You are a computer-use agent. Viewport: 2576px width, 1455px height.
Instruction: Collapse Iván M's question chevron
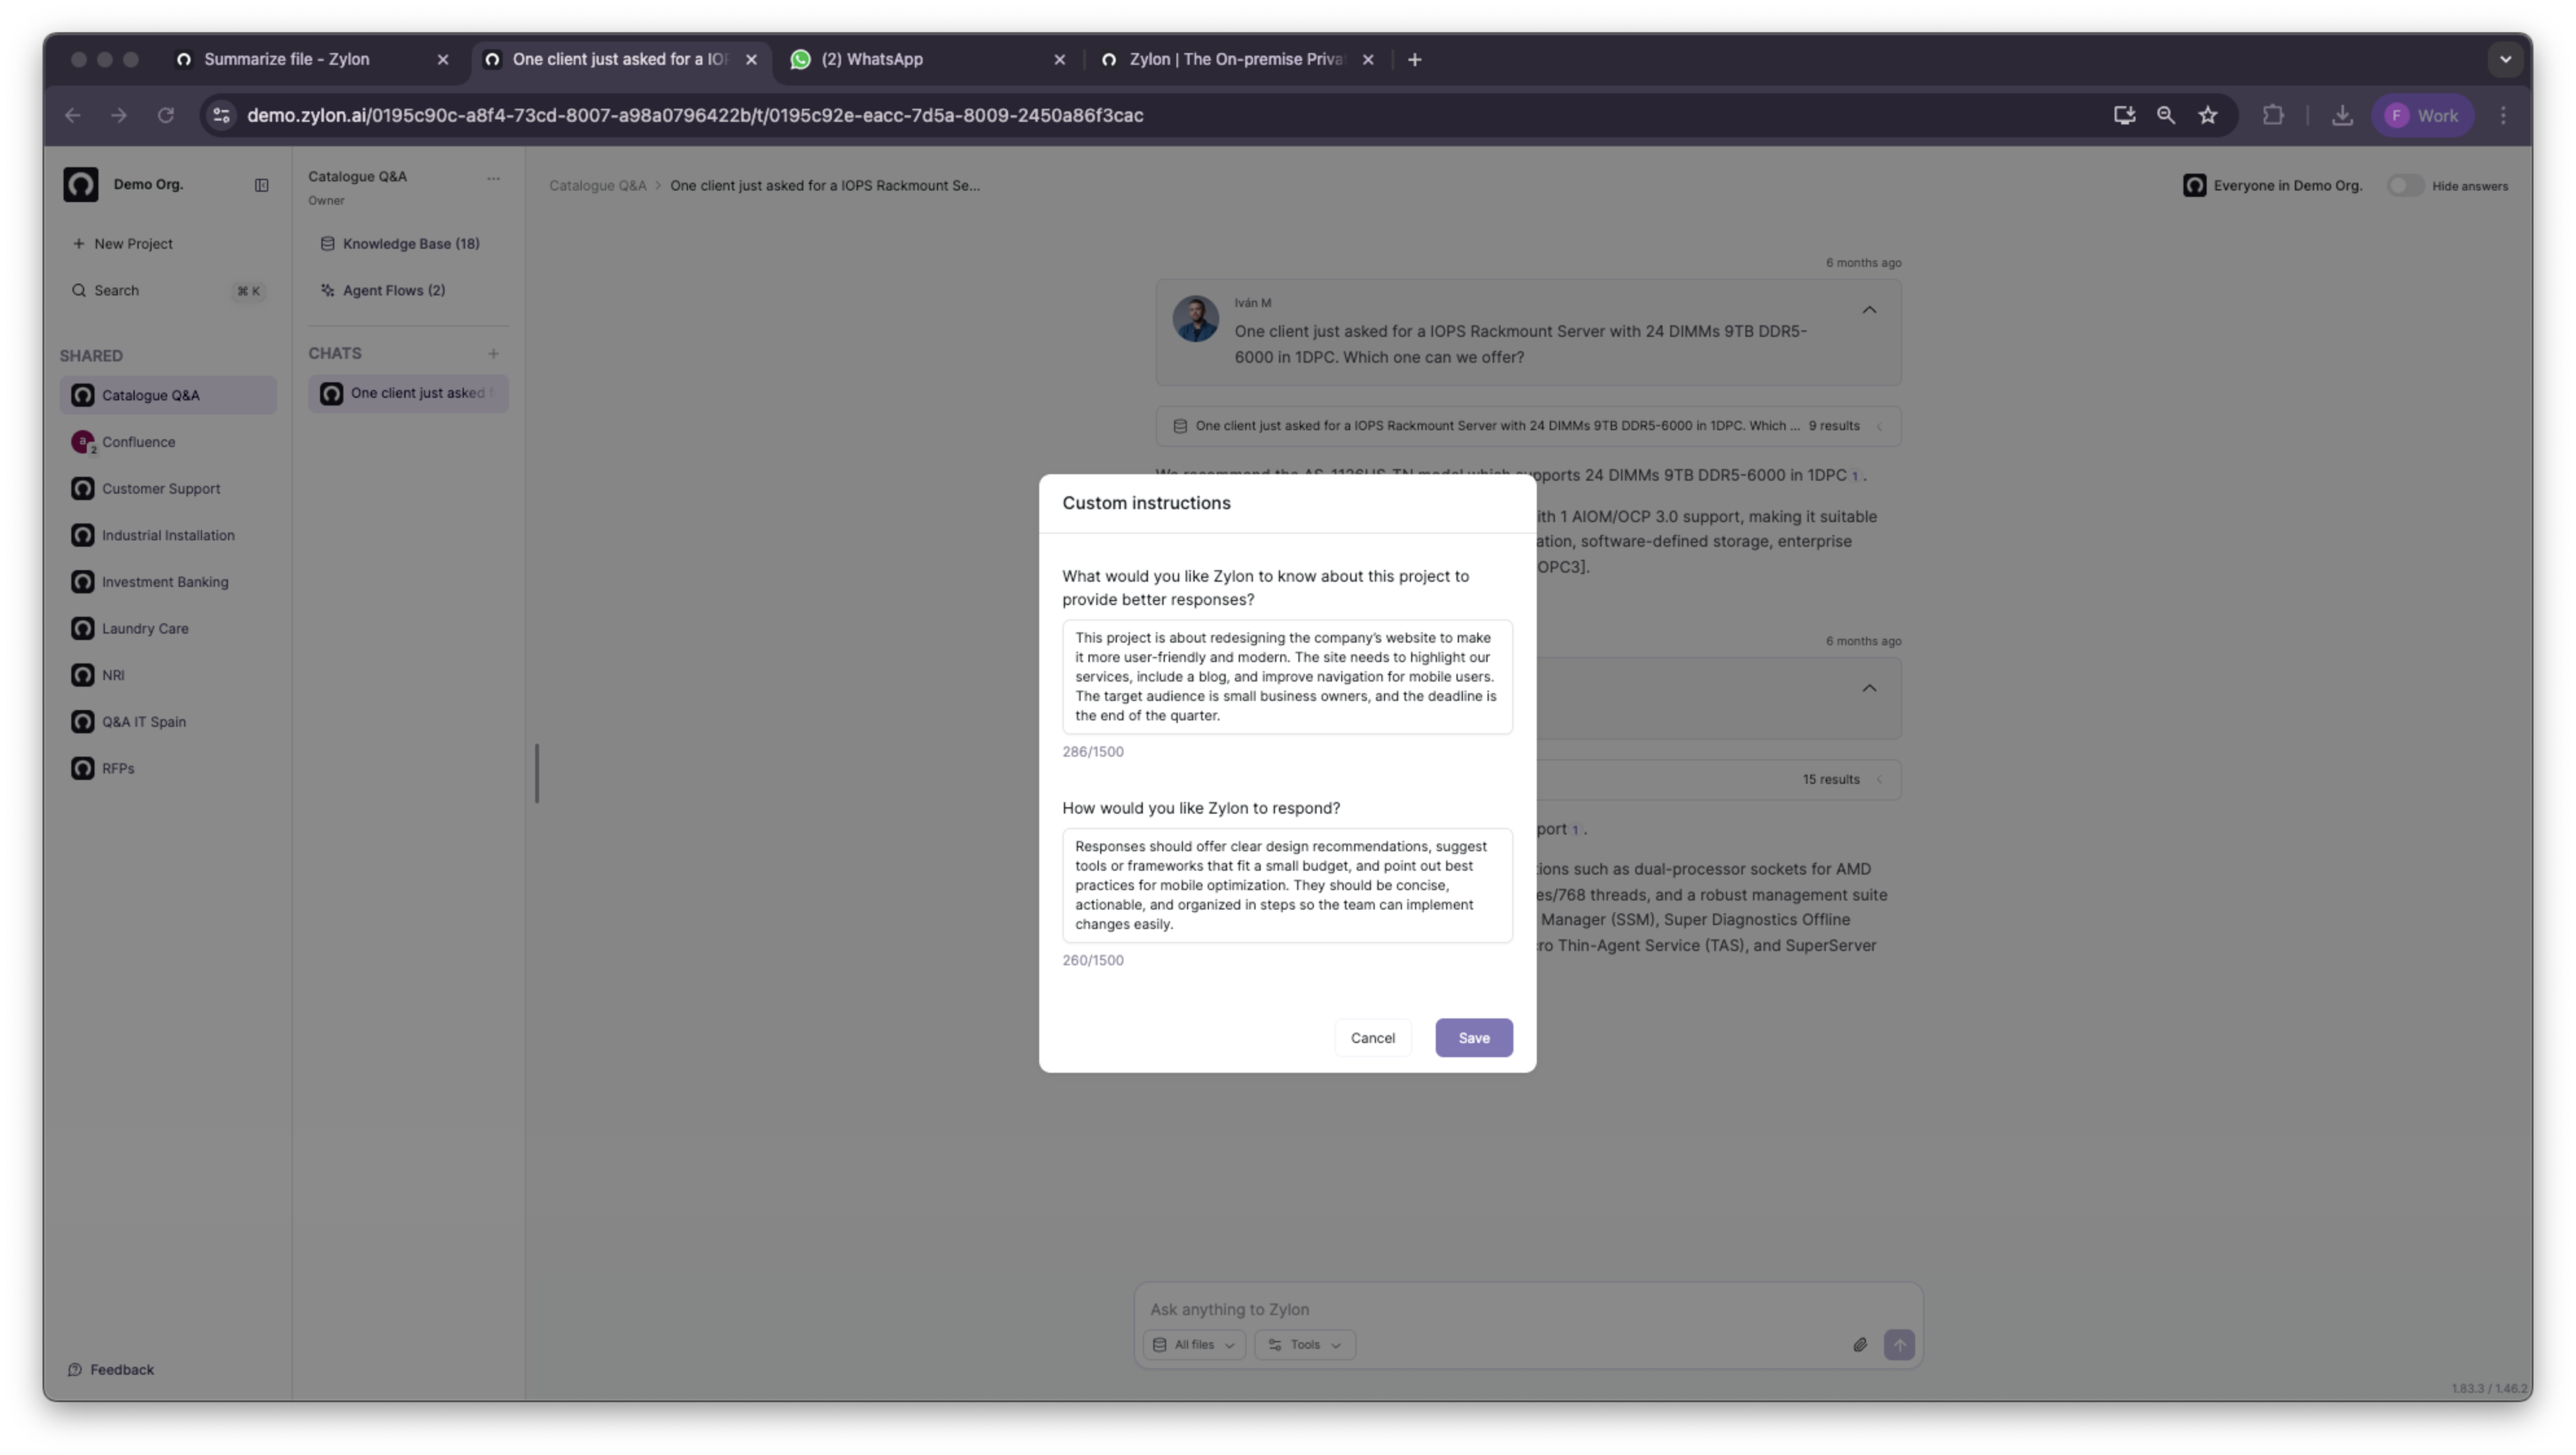click(1869, 310)
